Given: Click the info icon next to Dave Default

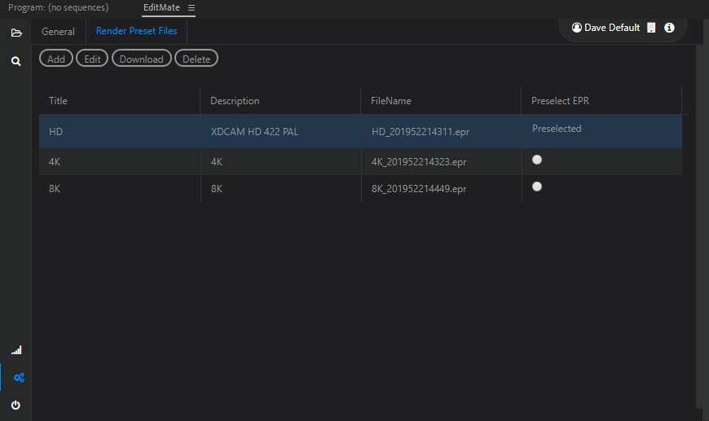Looking at the screenshot, I should pos(669,28).
